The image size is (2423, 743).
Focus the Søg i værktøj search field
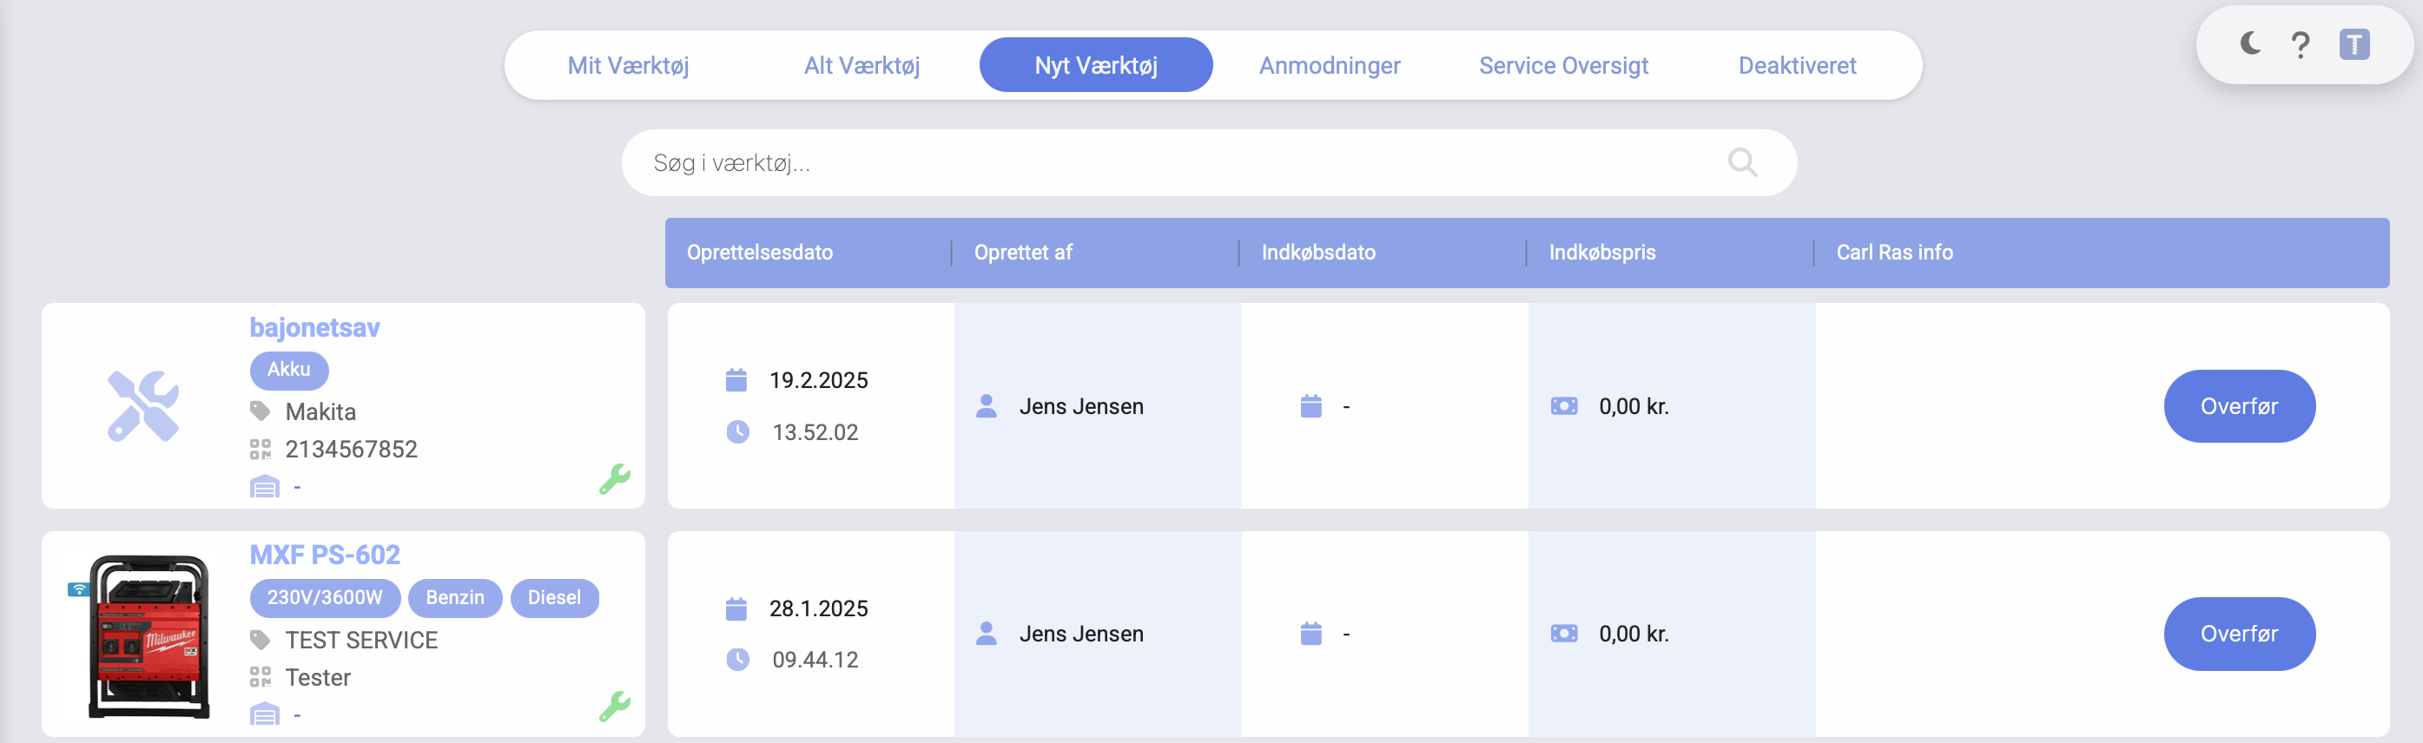coord(1176,162)
